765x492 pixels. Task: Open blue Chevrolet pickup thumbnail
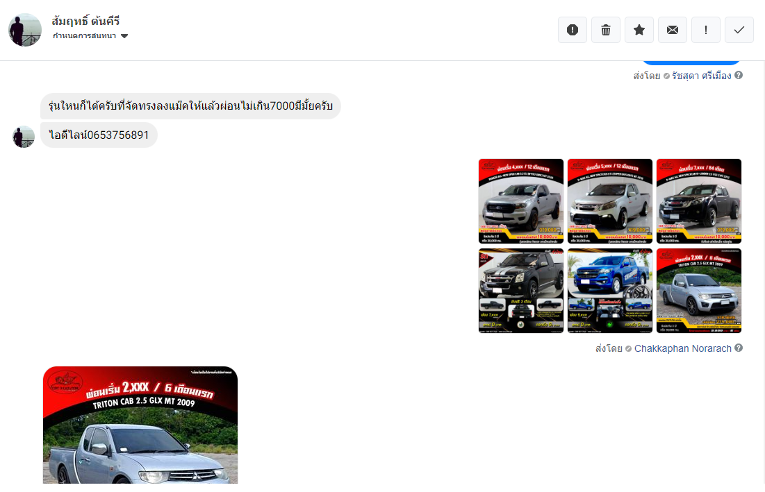coord(610,291)
